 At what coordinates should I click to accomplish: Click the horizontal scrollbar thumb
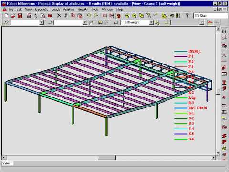click(107, 158)
